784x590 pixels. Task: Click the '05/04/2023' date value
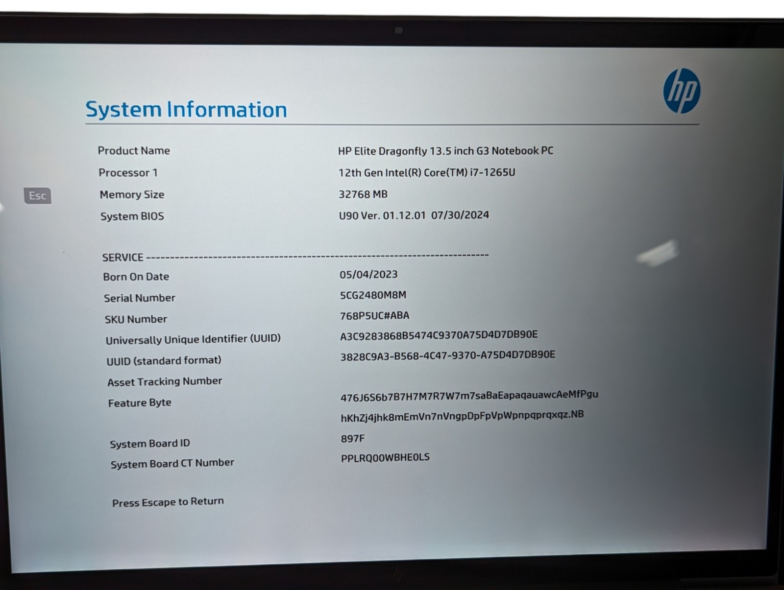[368, 275]
